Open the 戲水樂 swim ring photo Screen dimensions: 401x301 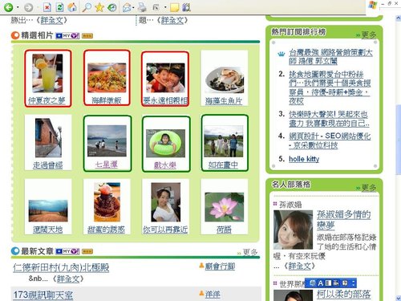pyautogui.click(x=165, y=143)
